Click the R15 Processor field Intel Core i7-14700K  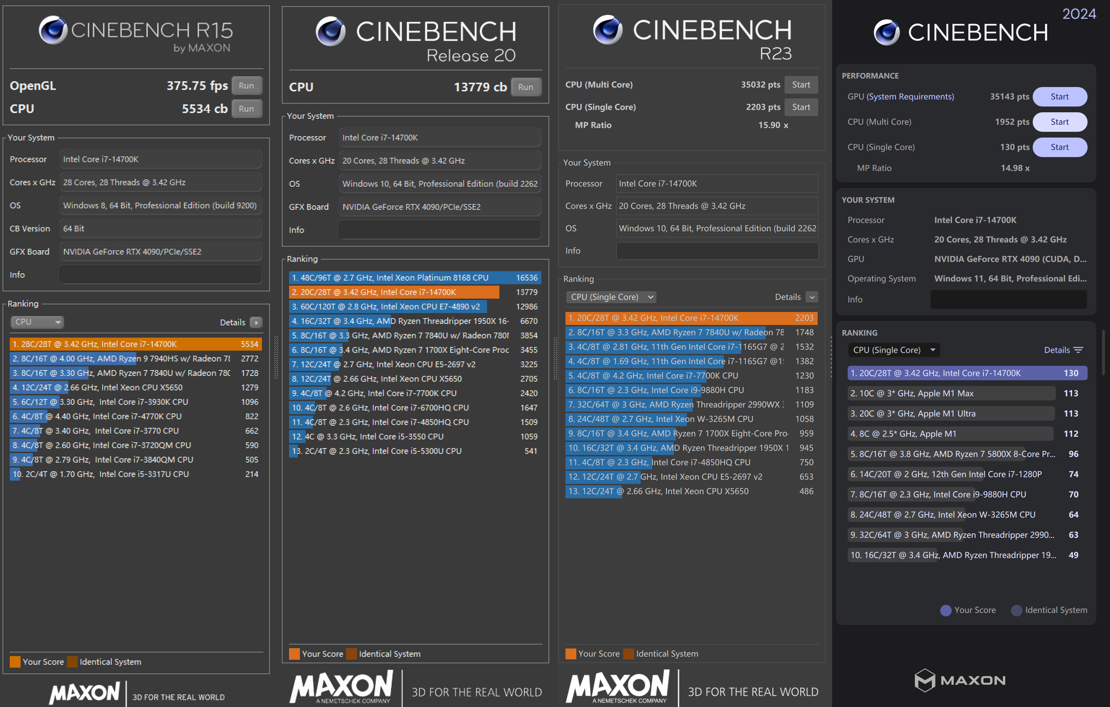click(x=160, y=159)
